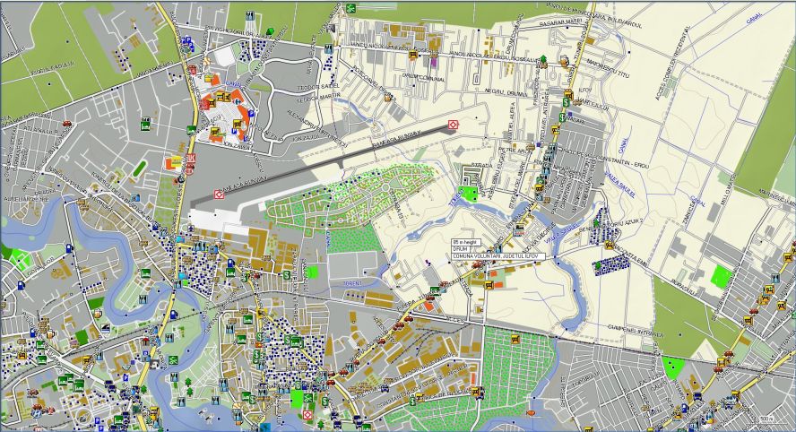
Task: Select the green bicycle icon at the top edge
Action: point(350,8)
